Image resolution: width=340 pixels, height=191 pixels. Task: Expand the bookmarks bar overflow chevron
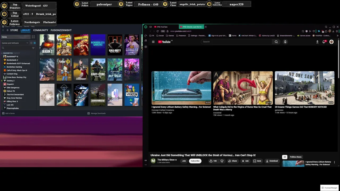click(x=338, y=36)
